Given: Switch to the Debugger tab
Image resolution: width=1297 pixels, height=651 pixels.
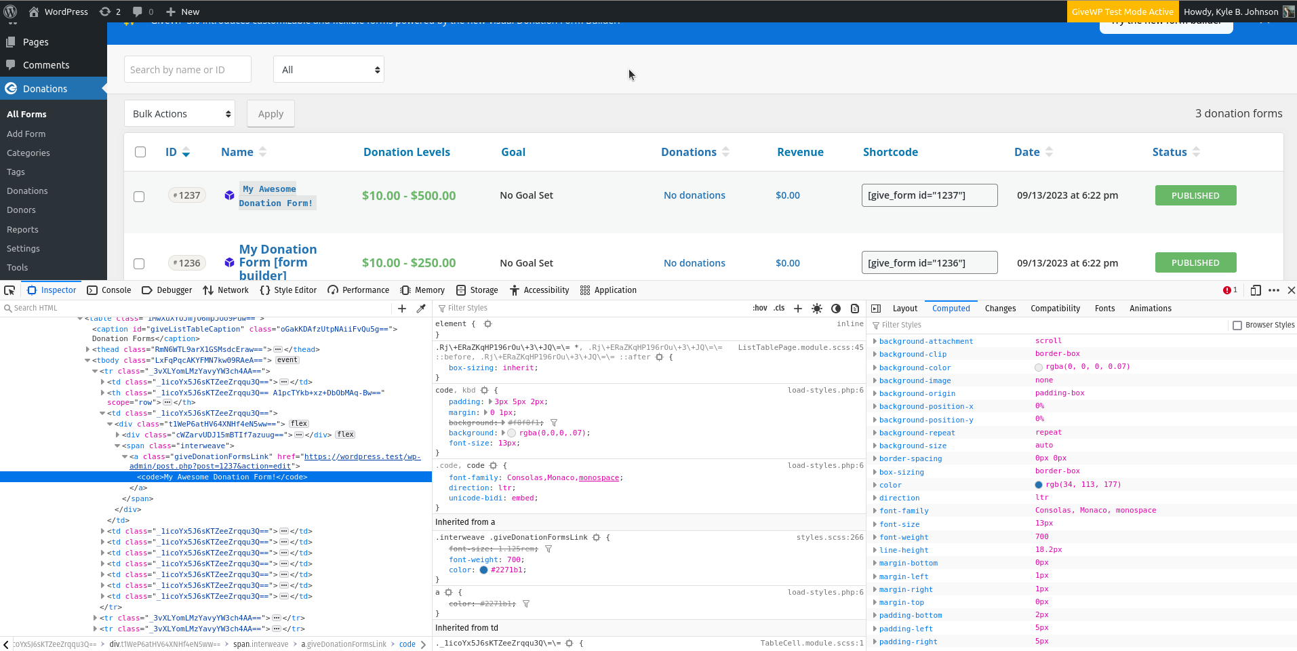Looking at the screenshot, I should click(x=167, y=290).
